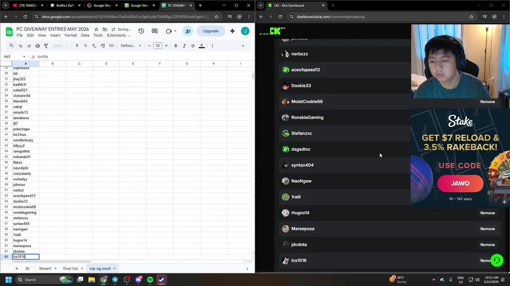The width and height of the screenshot is (510, 286).
Task: Format as currency dollar icon
Action: coord(77,46)
